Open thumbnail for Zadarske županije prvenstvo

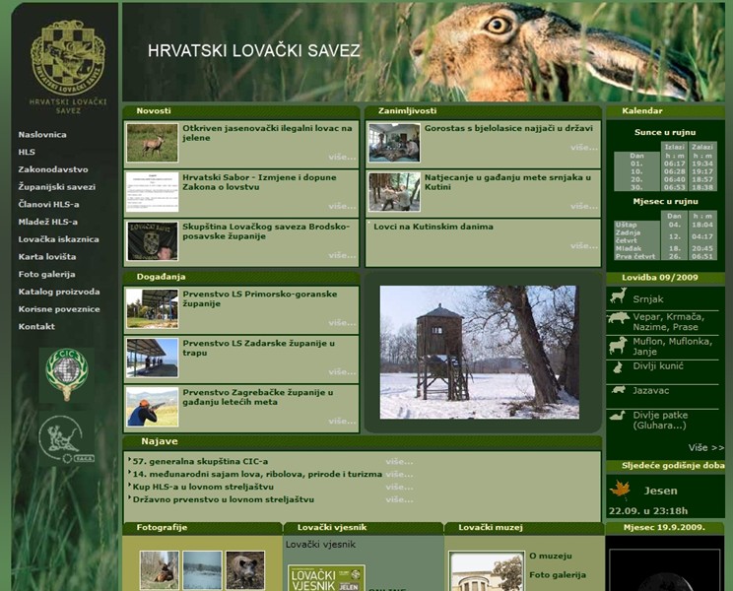pos(153,358)
